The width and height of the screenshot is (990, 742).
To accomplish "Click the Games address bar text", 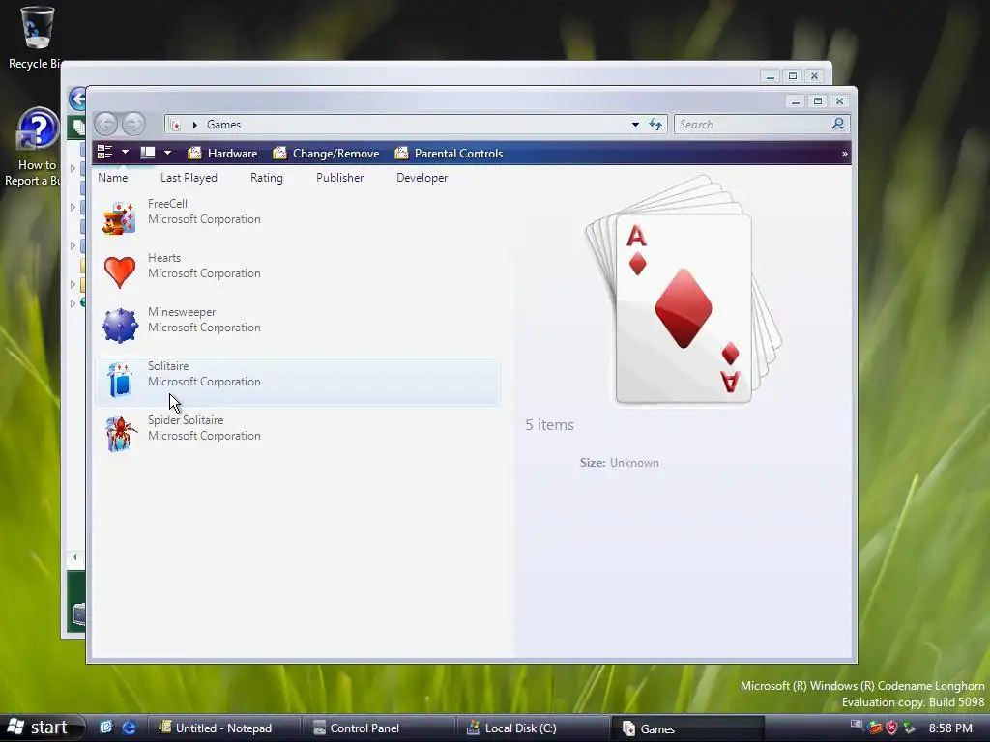I will pos(223,125).
